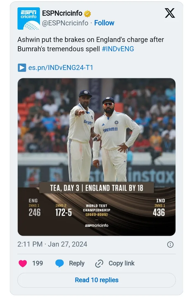Click the info icon beside the timestamp
This screenshot has height=304, width=193.
170,244
